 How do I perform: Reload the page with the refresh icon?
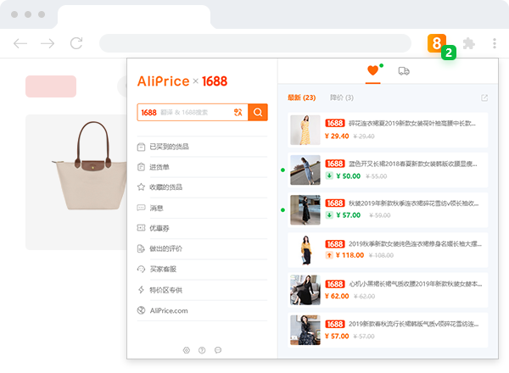[76, 43]
